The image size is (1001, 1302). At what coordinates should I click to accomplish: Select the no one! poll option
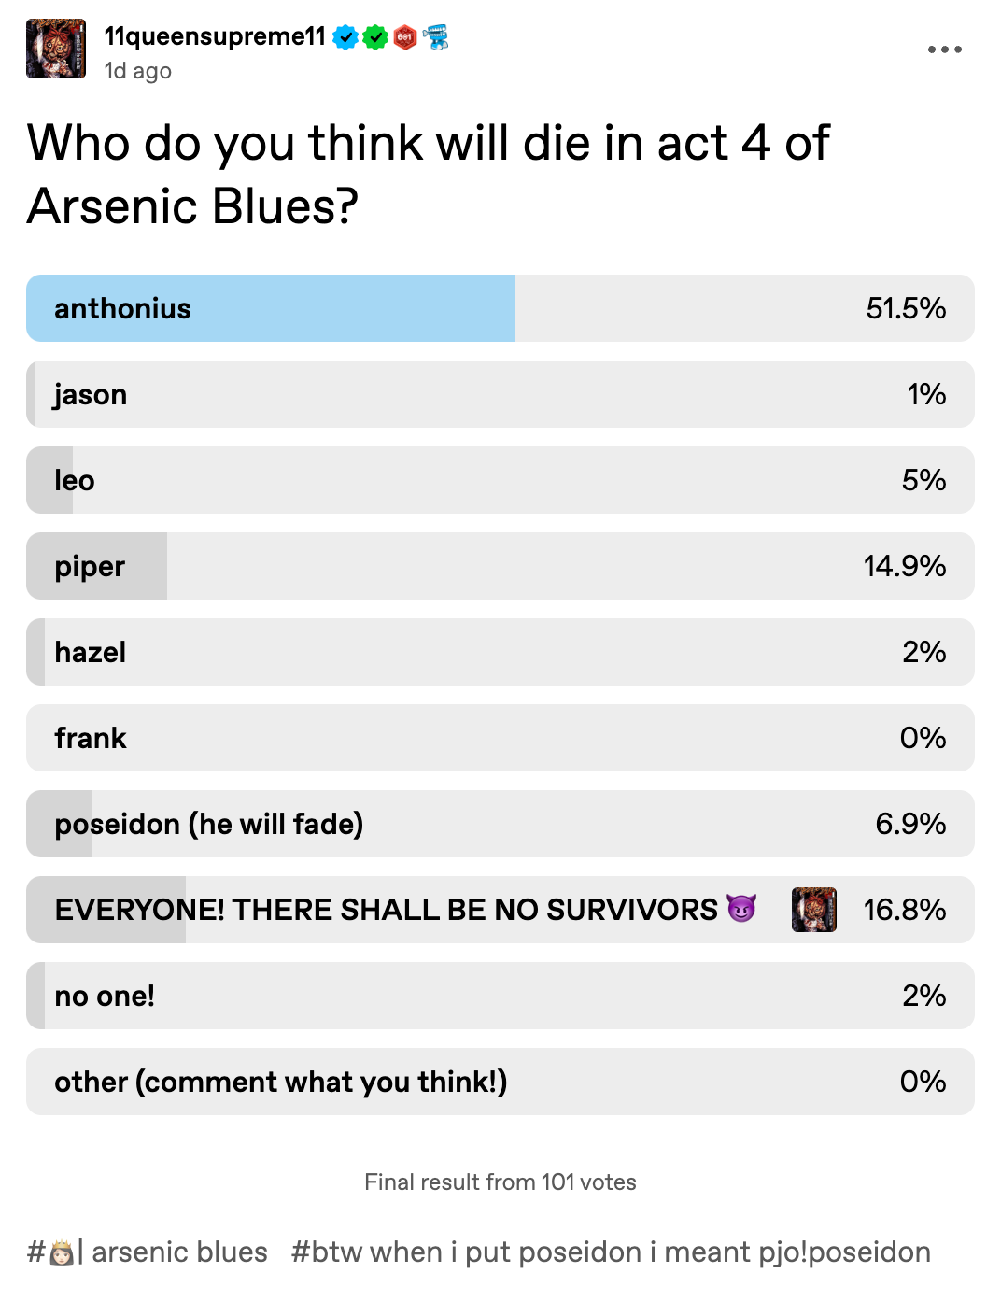coord(500,996)
